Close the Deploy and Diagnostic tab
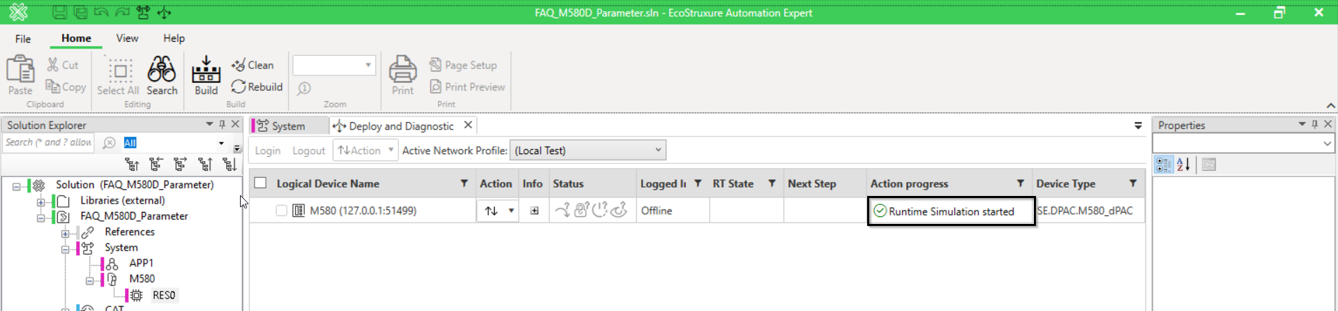This screenshot has height=311, width=1338. (x=468, y=125)
